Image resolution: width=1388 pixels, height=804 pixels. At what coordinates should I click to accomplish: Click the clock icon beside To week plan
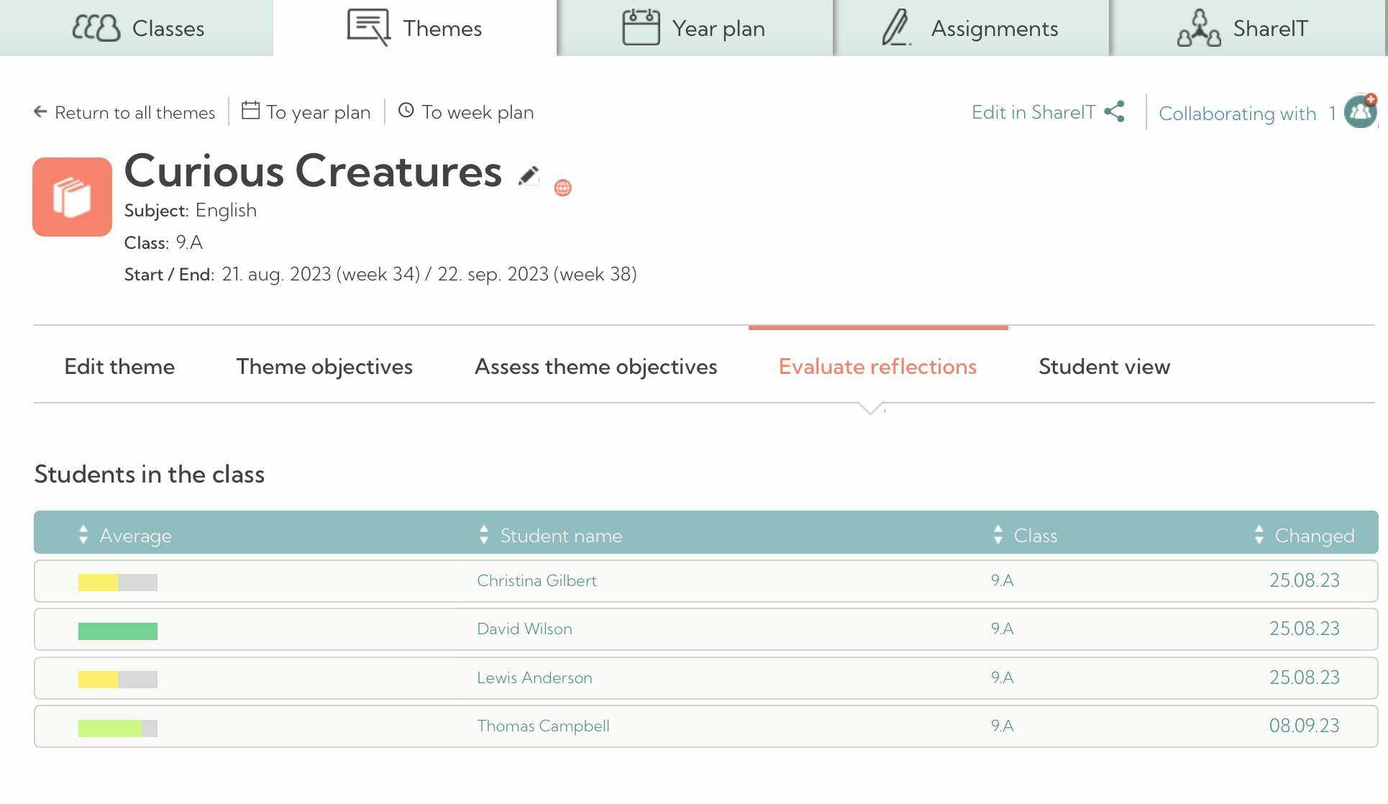406,111
